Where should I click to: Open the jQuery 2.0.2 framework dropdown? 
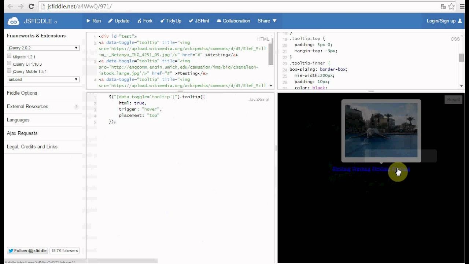(x=43, y=48)
